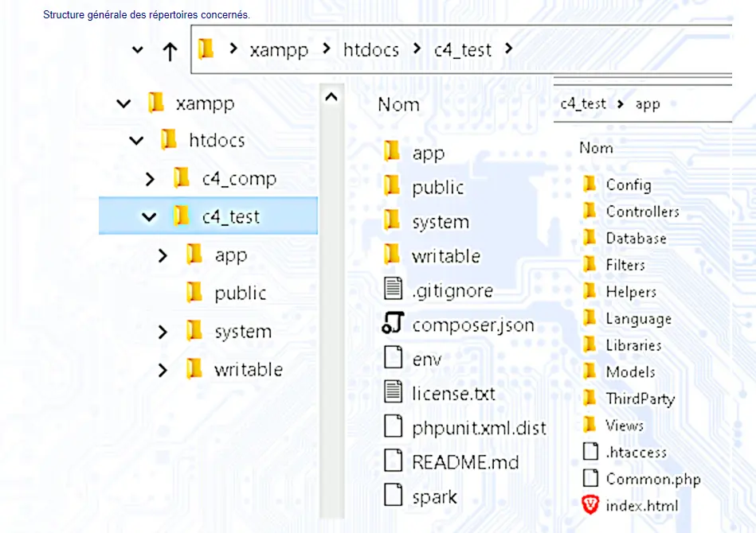756x533 pixels.
Task: Open the breadcrumb chevron after xampp
Action: pyautogui.click(x=327, y=49)
